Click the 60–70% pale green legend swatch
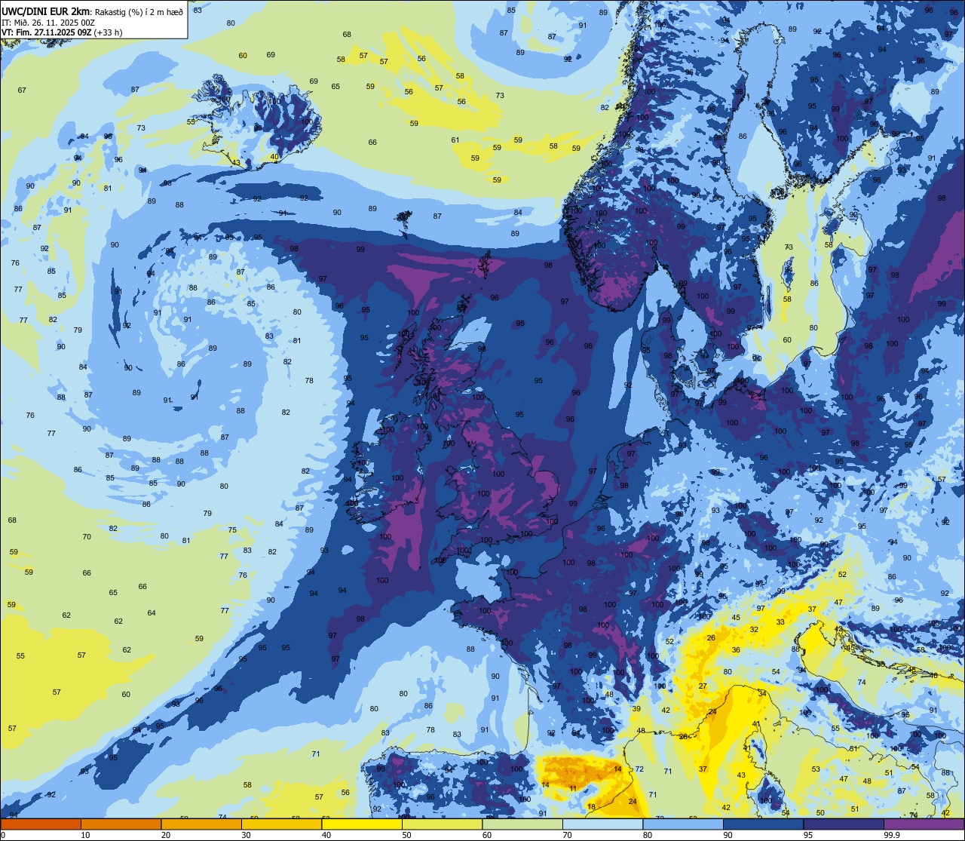 (x=522, y=824)
